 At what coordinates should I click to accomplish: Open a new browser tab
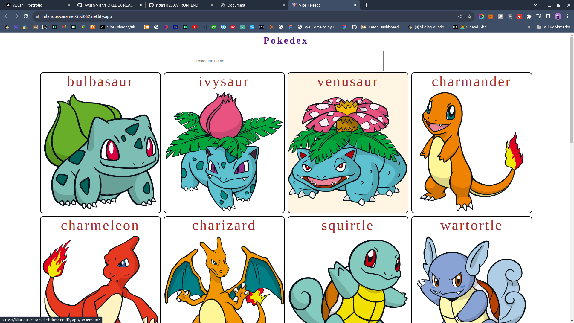coord(367,5)
